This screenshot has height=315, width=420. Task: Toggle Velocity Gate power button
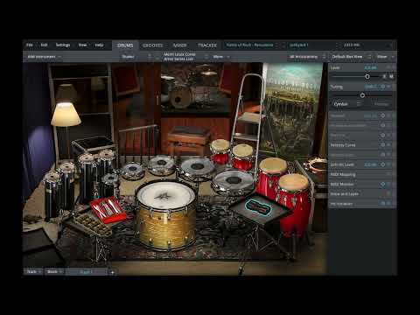[x=383, y=155]
